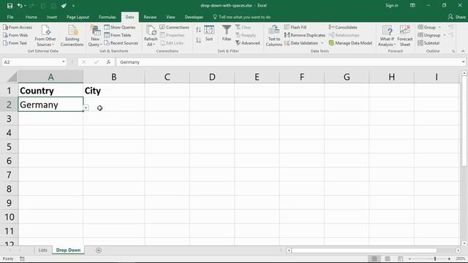
Task: Switch to the Formulas tab
Action: point(107,17)
